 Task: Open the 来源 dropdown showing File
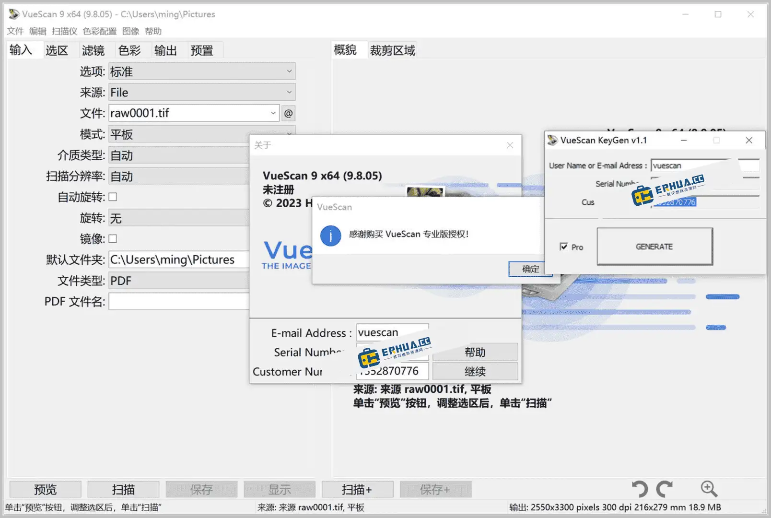pyautogui.click(x=202, y=92)
